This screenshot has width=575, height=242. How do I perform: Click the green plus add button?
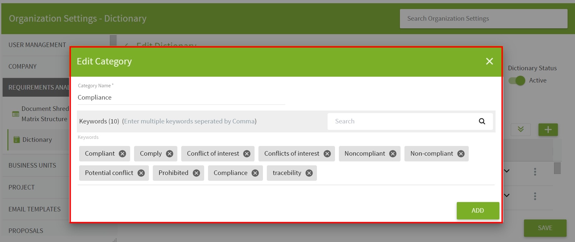(x=548, y=130)
